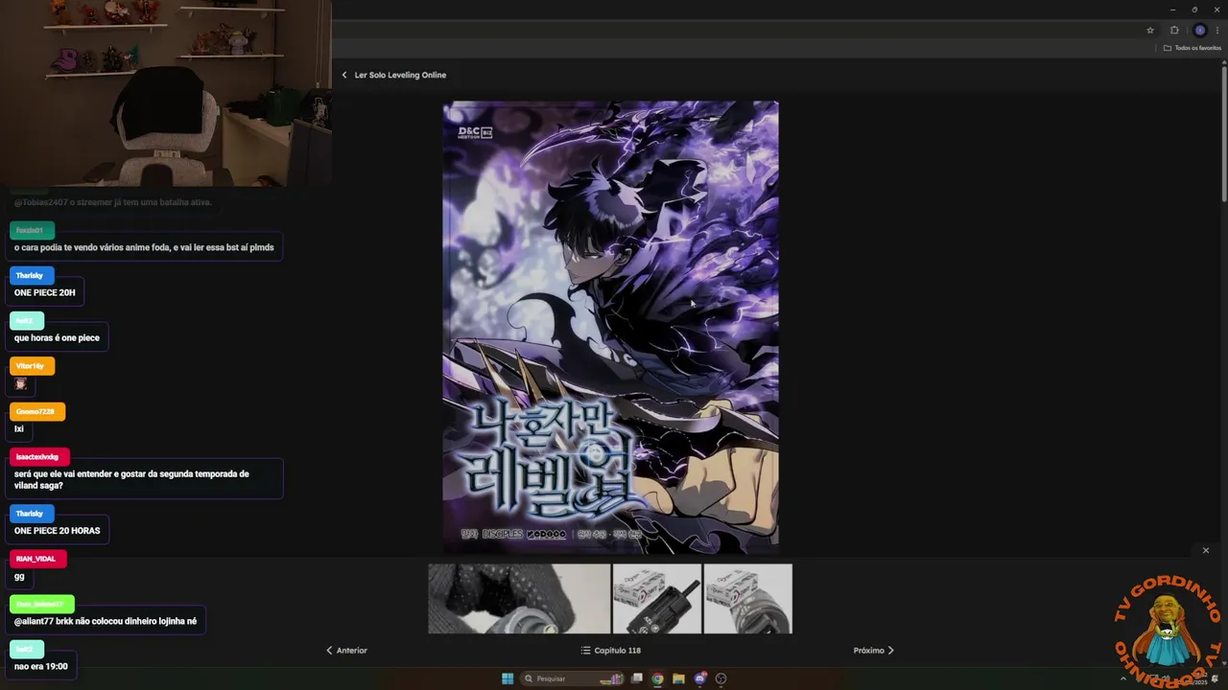Open Task View from the taskbar
The height and width of the screenshot is (690, 1228).
636,678
